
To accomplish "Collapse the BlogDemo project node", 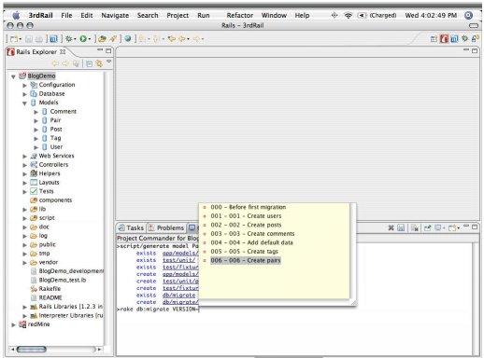I will [13, 76].
